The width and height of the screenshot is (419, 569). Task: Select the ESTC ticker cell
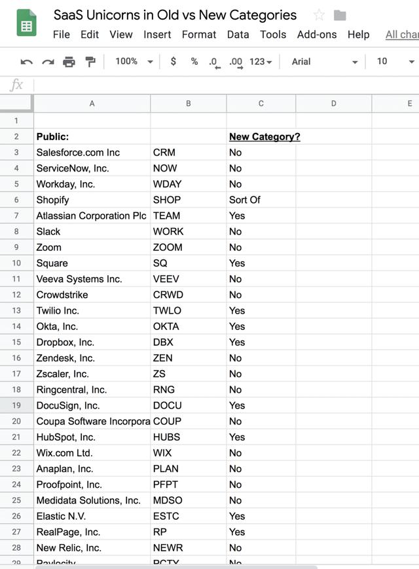189,517
